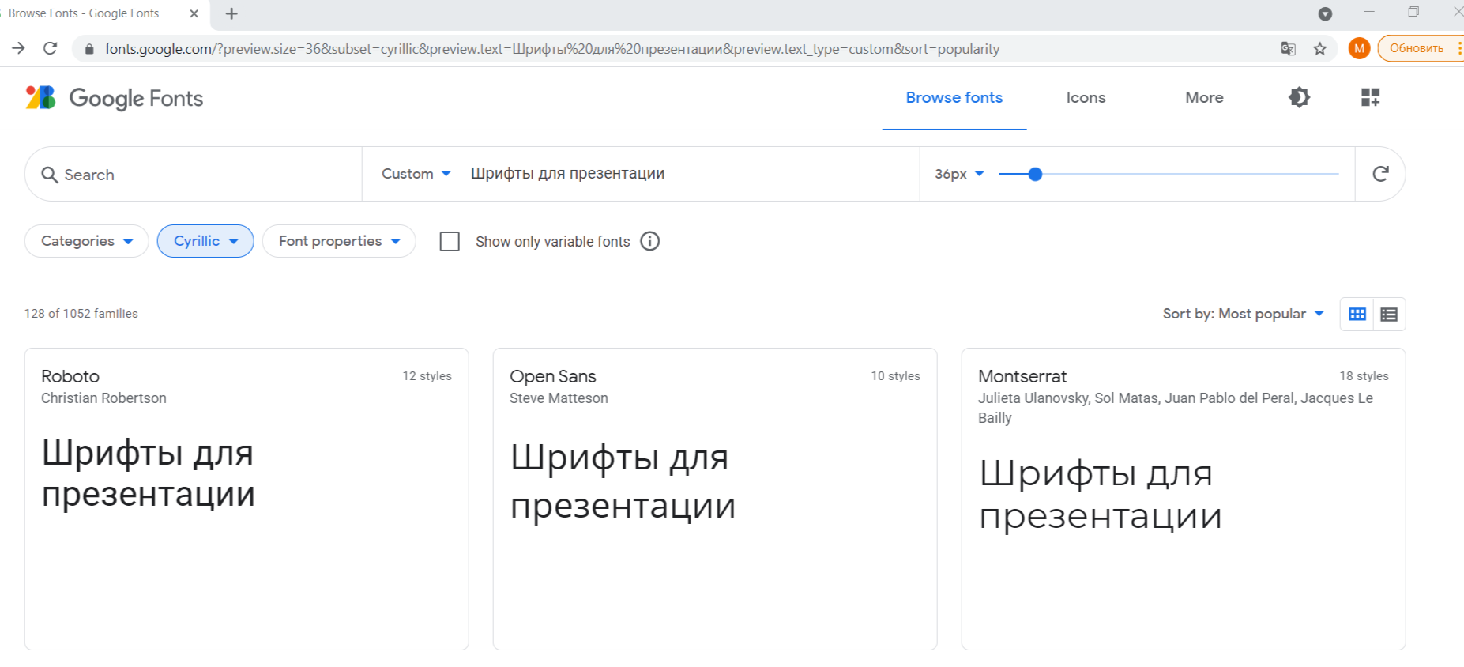This screenshot has height=667, width=1464.
Task: Switch to list view layout
Action: pos(1389,315)
